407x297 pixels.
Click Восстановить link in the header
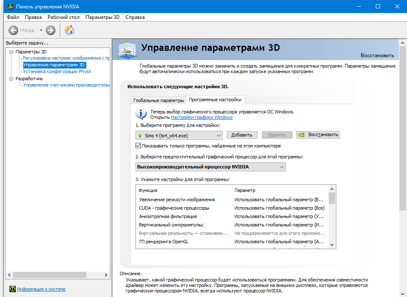377,55
